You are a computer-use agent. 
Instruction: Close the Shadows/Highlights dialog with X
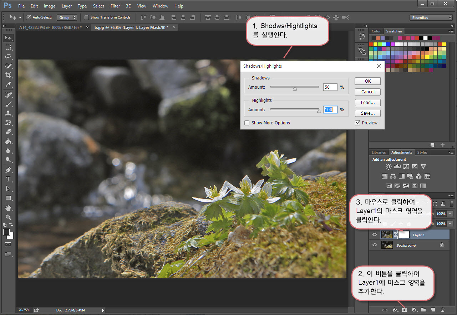point(379,66)
